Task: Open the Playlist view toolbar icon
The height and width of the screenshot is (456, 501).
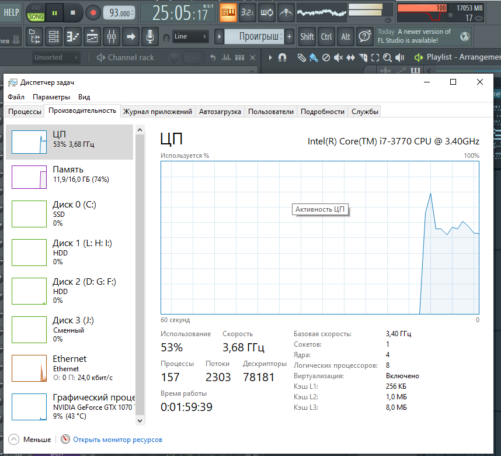Action: tap(92, 36)
